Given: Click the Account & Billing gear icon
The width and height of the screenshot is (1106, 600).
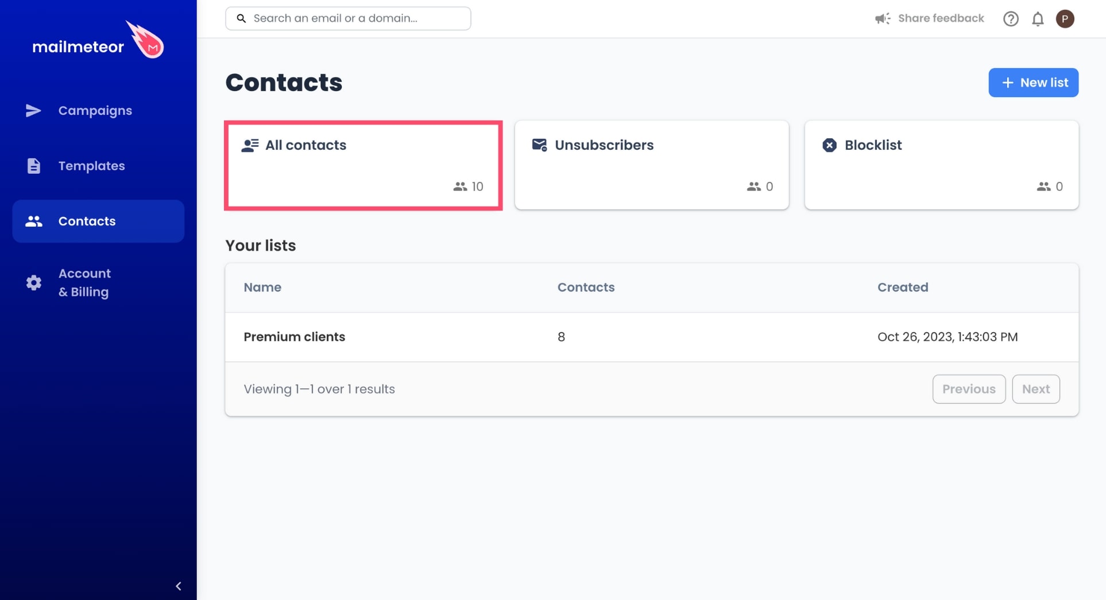Looking at the screenshot, I should (x=33, y=283).
